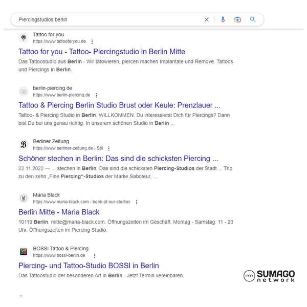Viewport: 307px width, 307px height.
Task: Click the BOSSI Tattoo & Piercing favicon
Action: (x=24, y=252)
